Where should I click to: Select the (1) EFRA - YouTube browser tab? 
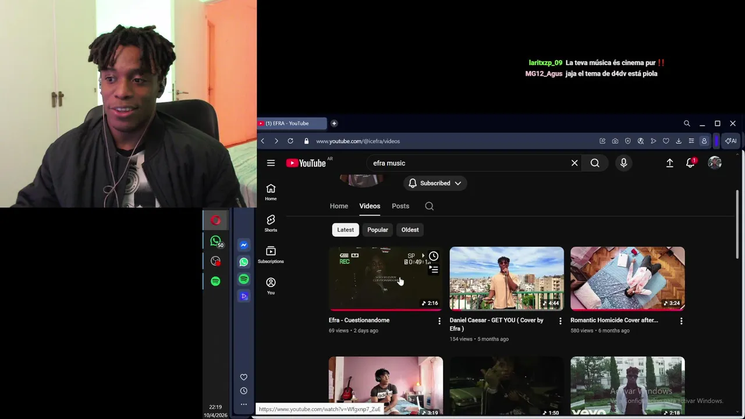(x=292, y=123)
